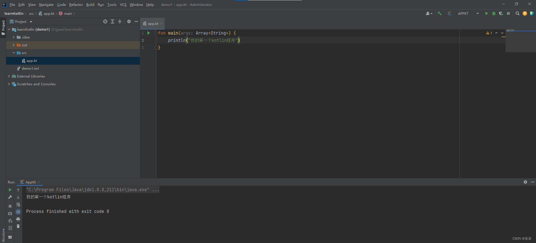Screen dimensions: 536x243
Task: Click the Build Project hammer icon
Action: [439, 13]
